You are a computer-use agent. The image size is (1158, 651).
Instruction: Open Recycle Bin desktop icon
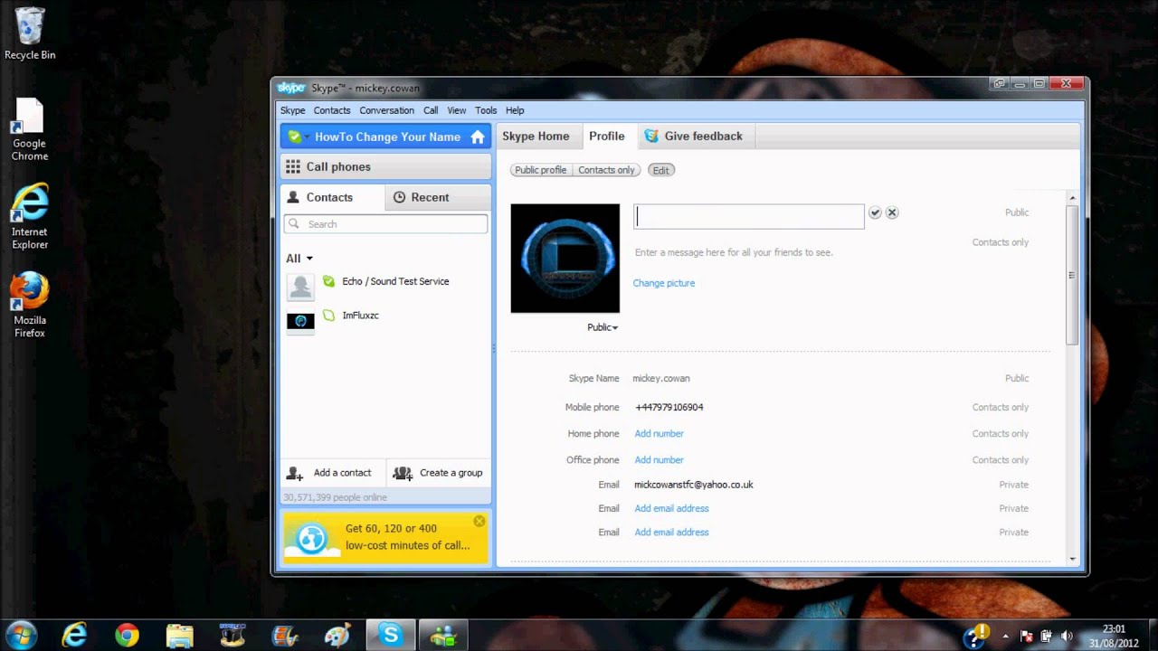coord(29,33)
